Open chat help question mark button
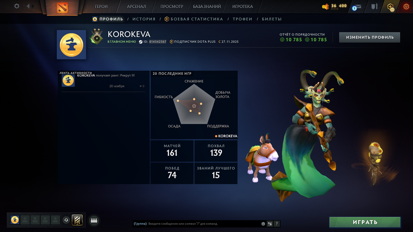Screen dimensions: 413x232 (277, 224)
